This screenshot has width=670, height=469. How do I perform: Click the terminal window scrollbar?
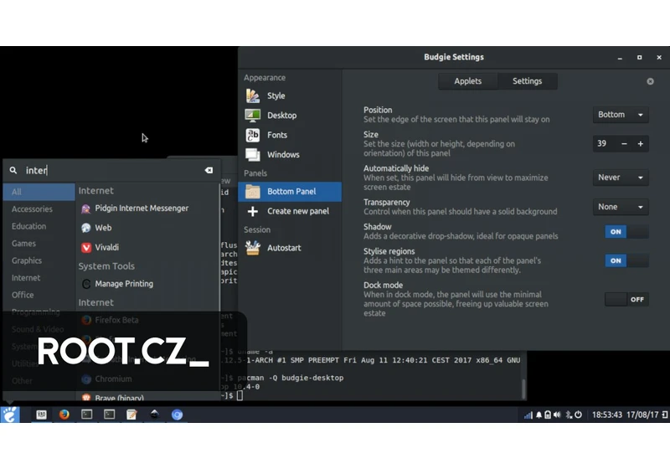[x=523, y=389]
